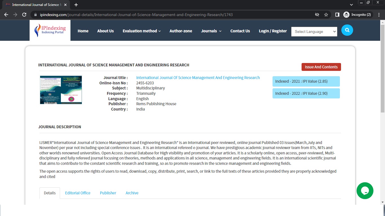Viewport: 385px width, 216px height.
Task: Expand the Journals navigation menu
Action: (x=211, y=31)
